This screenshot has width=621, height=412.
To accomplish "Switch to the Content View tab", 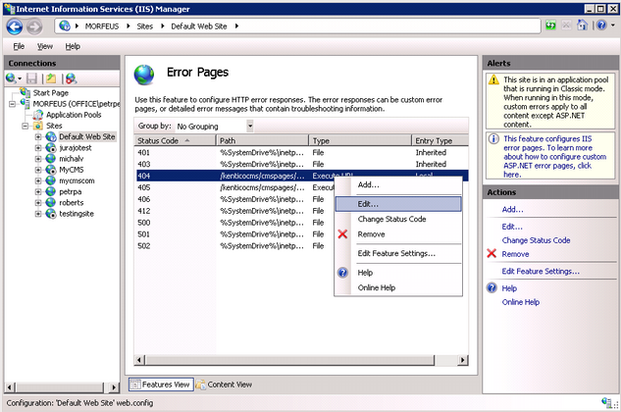I will [225, 385].
